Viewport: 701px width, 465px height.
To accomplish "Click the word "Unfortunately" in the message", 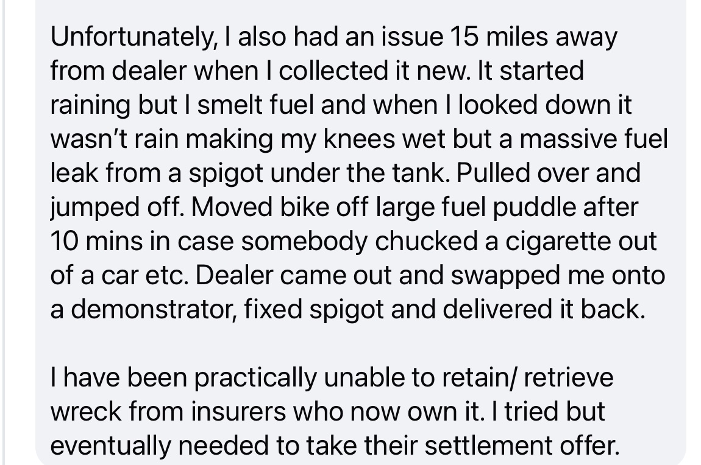I will click(130, 38).
